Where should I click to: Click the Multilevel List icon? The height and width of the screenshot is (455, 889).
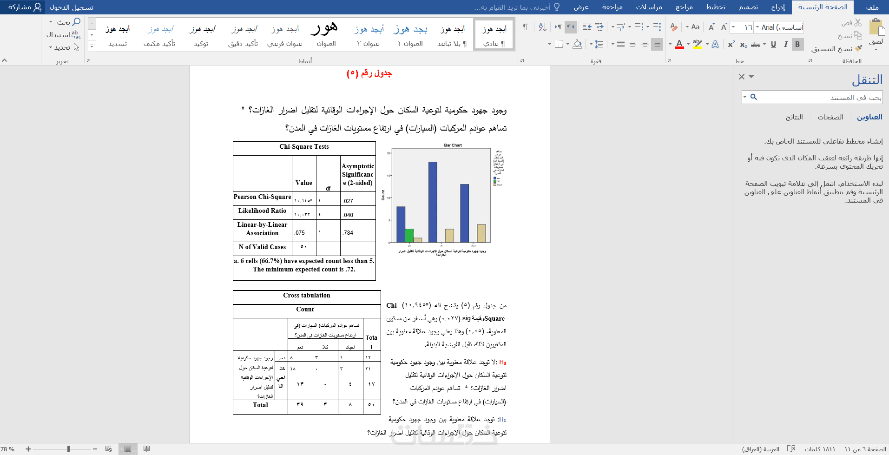(x=621, y=27)
